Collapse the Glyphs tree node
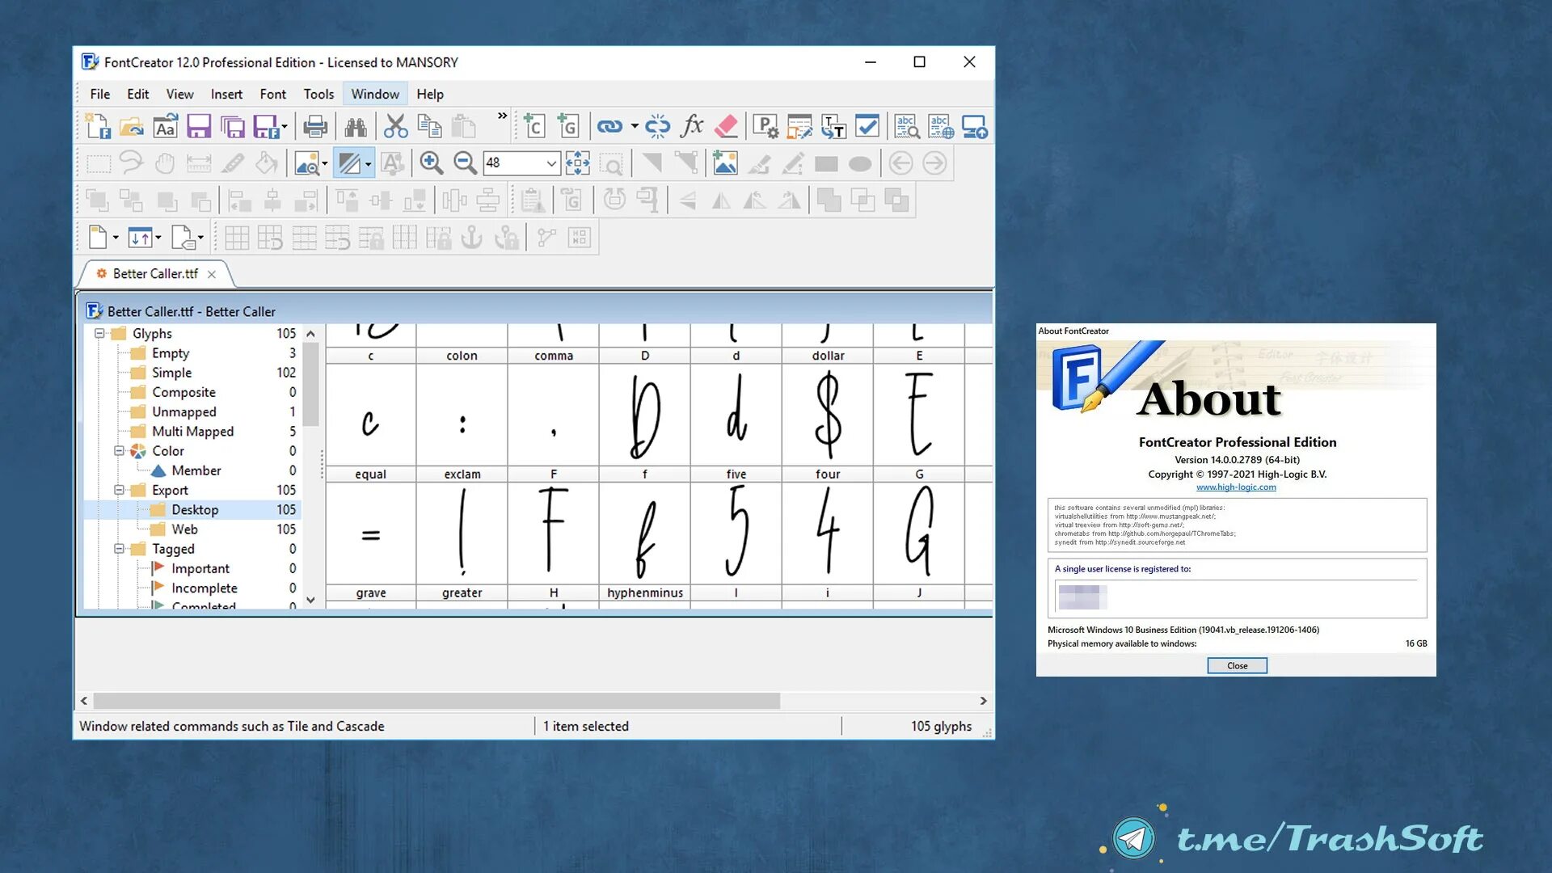Image resolution: width=1552 pixels, height=873 pixels. [99, 333]
